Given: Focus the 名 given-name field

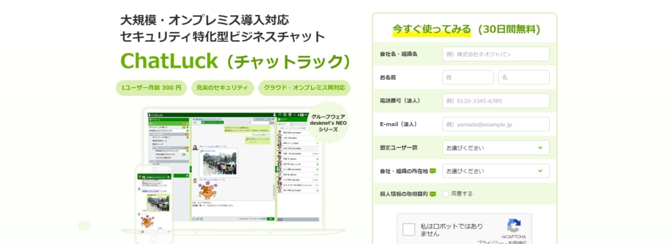Looking at the screenshot, I should pyautogui.click(x=523, y=78).
